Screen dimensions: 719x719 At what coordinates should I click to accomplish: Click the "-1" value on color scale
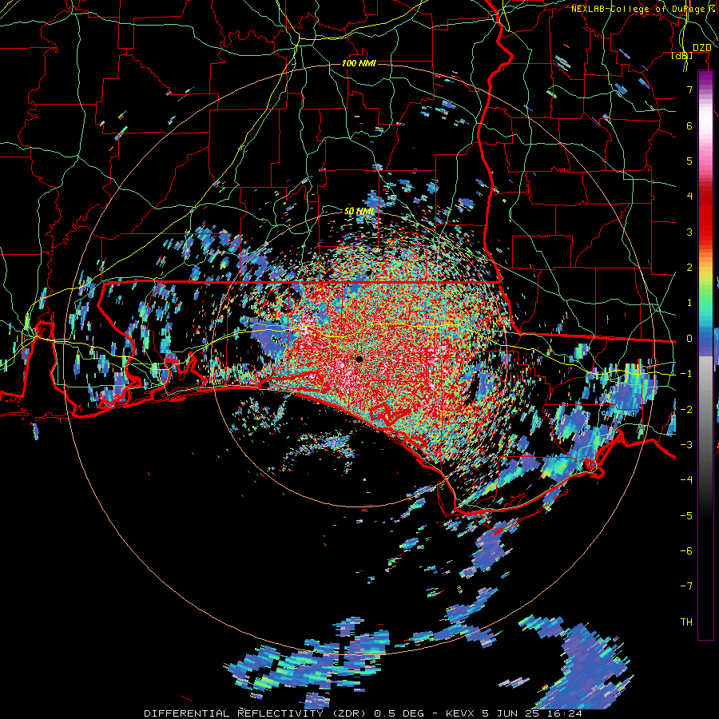pyautogui.click(x=686, y=374)
